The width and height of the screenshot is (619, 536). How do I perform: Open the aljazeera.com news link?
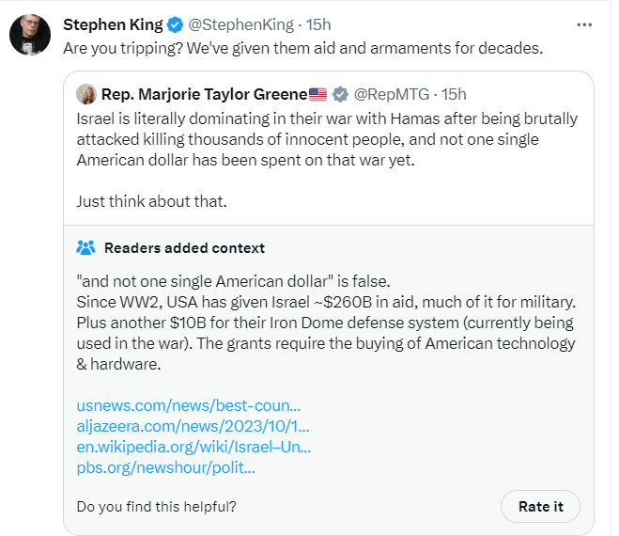(193, 426)
